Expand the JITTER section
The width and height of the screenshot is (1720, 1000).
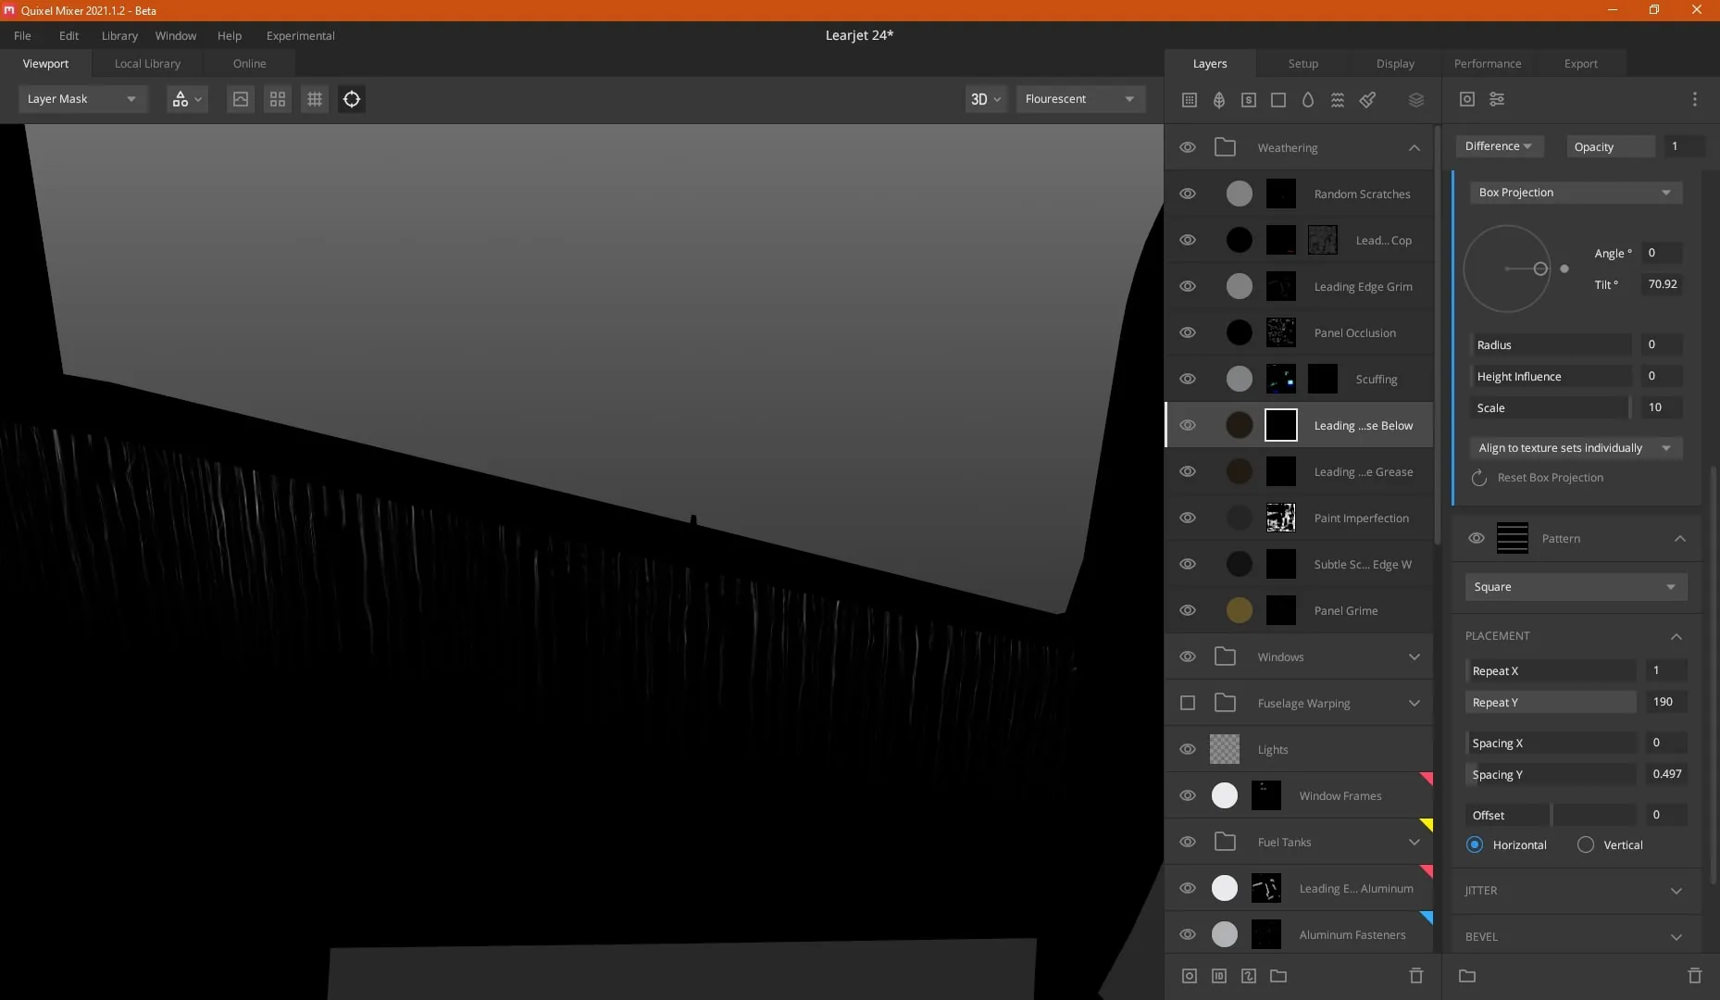pos(1576,891)
